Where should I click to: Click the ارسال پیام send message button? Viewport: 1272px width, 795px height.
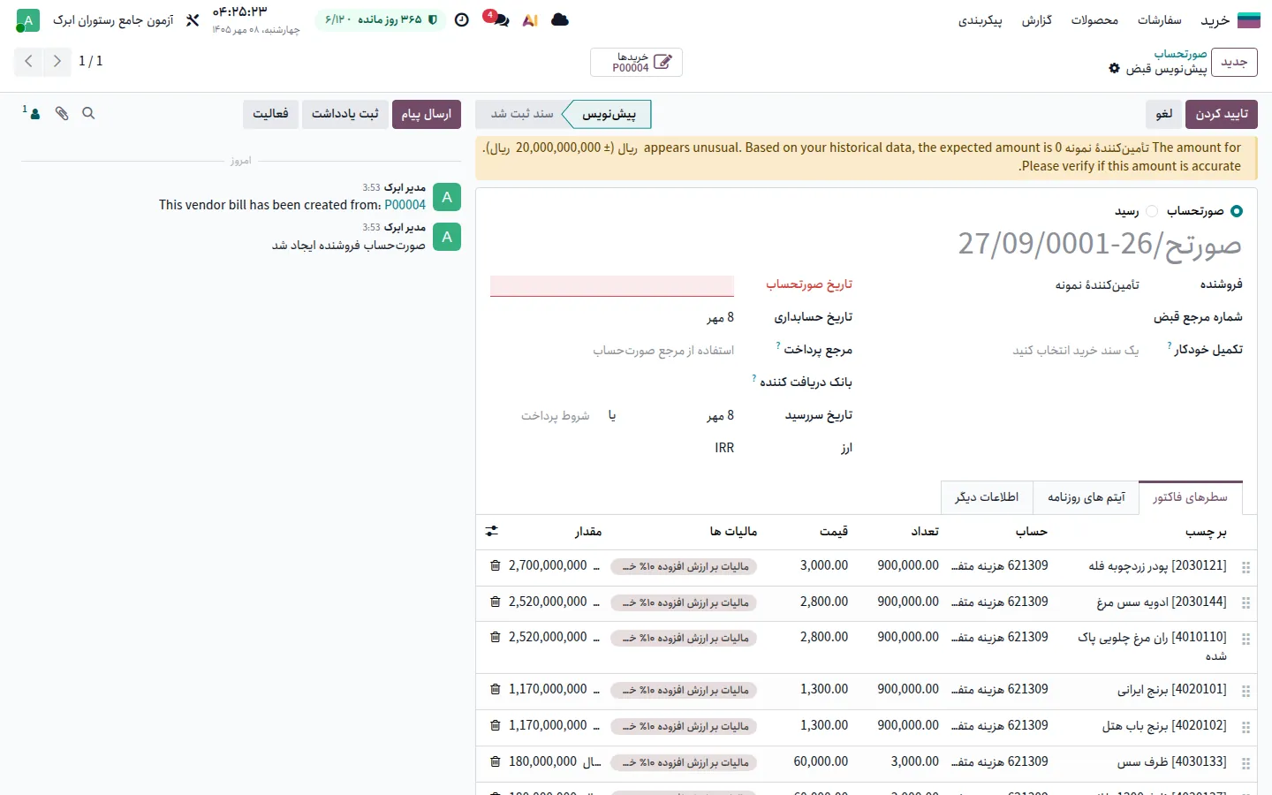426,114
